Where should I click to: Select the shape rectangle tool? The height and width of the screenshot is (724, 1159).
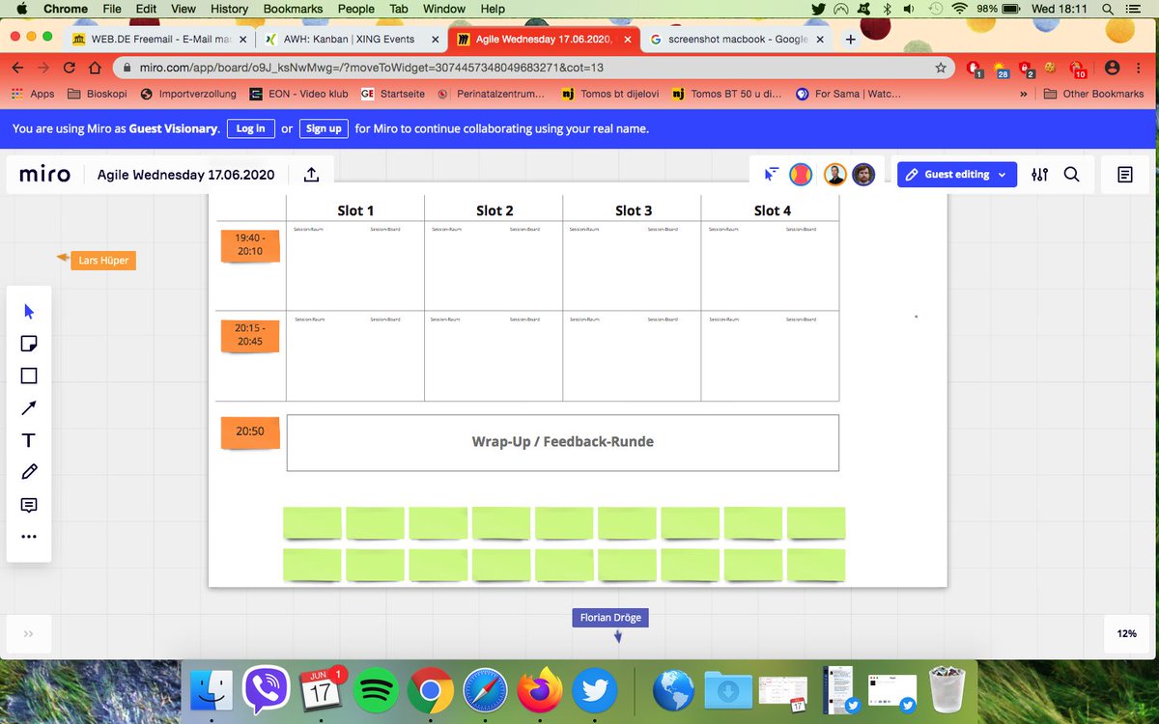(29, 376)
